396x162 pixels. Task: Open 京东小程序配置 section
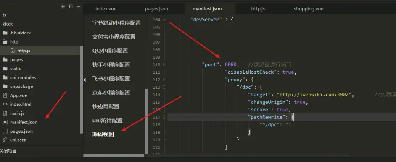pos(111,93)
